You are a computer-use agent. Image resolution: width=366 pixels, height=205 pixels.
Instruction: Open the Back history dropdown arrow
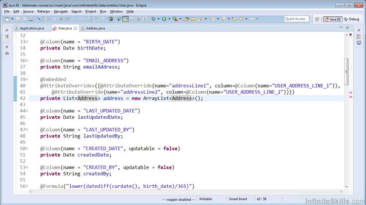246,19
